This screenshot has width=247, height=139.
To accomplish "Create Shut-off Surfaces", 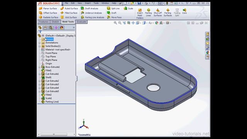I will [158, 12].
